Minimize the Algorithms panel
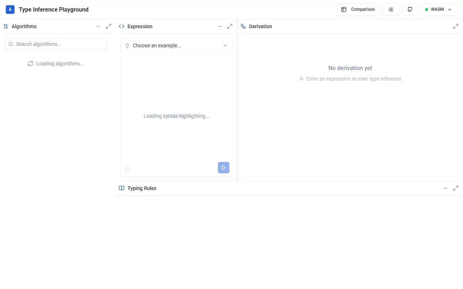This screenshot has height=289, width=463. point(98,26)
